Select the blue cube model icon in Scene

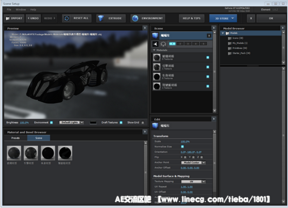point(155,35)
